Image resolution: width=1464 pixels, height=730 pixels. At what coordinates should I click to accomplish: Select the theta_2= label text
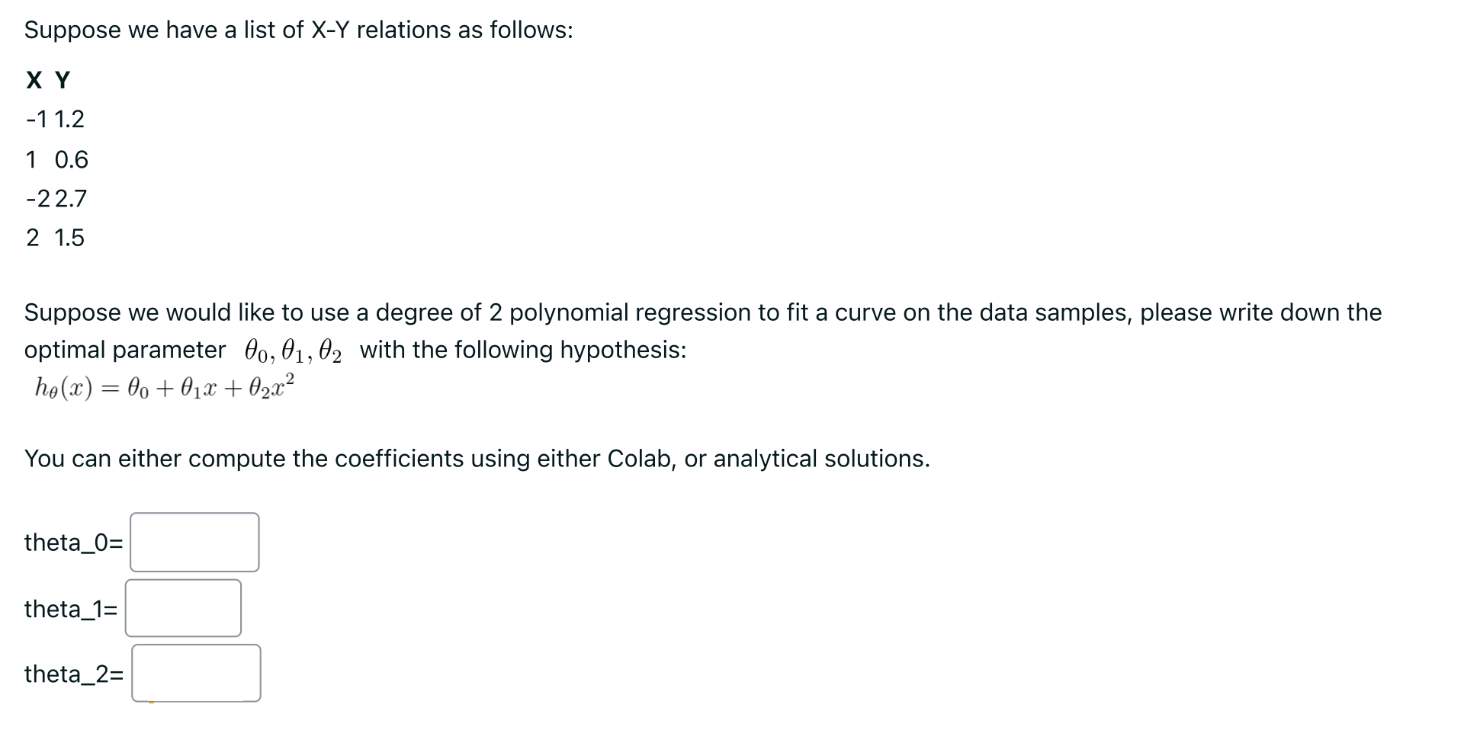click(72, 674)
